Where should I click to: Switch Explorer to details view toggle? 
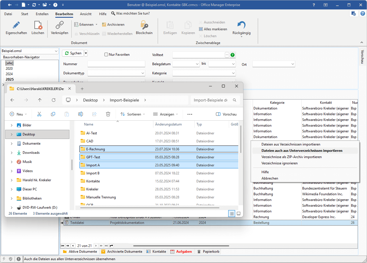click(x=232, y=214)
